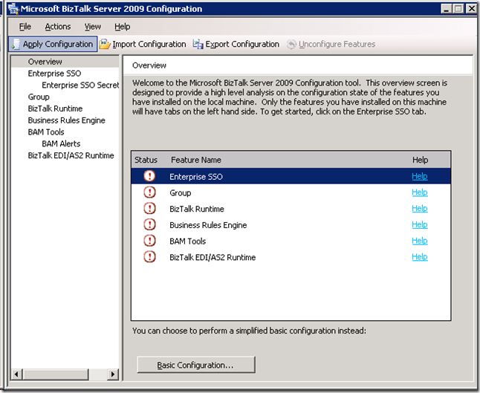Click the warning status icon for BAM Tools
This screenshot has height=393, width=480.
coord(149,241)
